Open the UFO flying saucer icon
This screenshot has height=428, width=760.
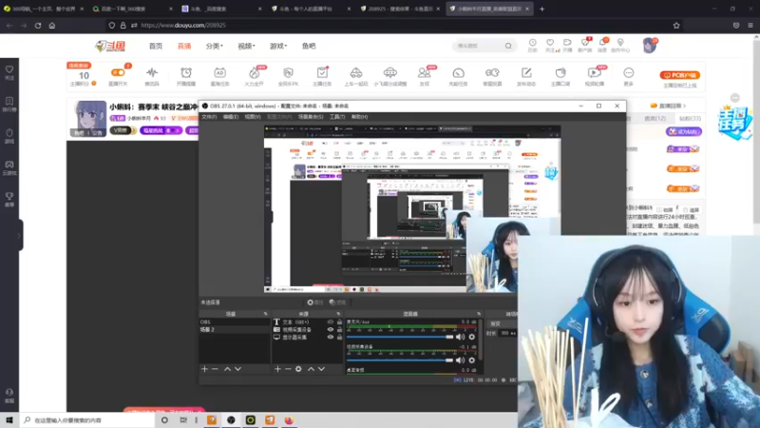point(390,73)
